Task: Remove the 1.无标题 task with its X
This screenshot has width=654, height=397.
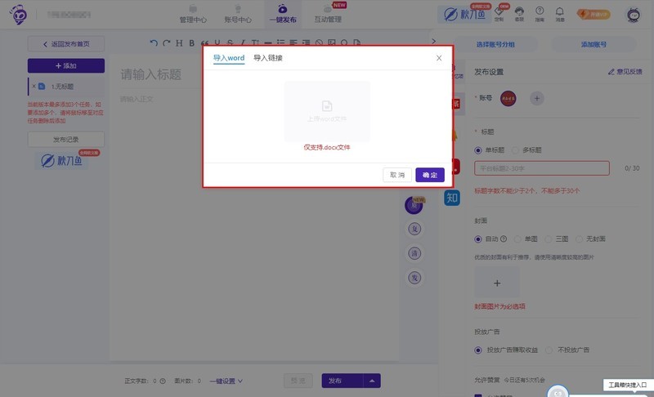Action: click(x=34, y=87)
